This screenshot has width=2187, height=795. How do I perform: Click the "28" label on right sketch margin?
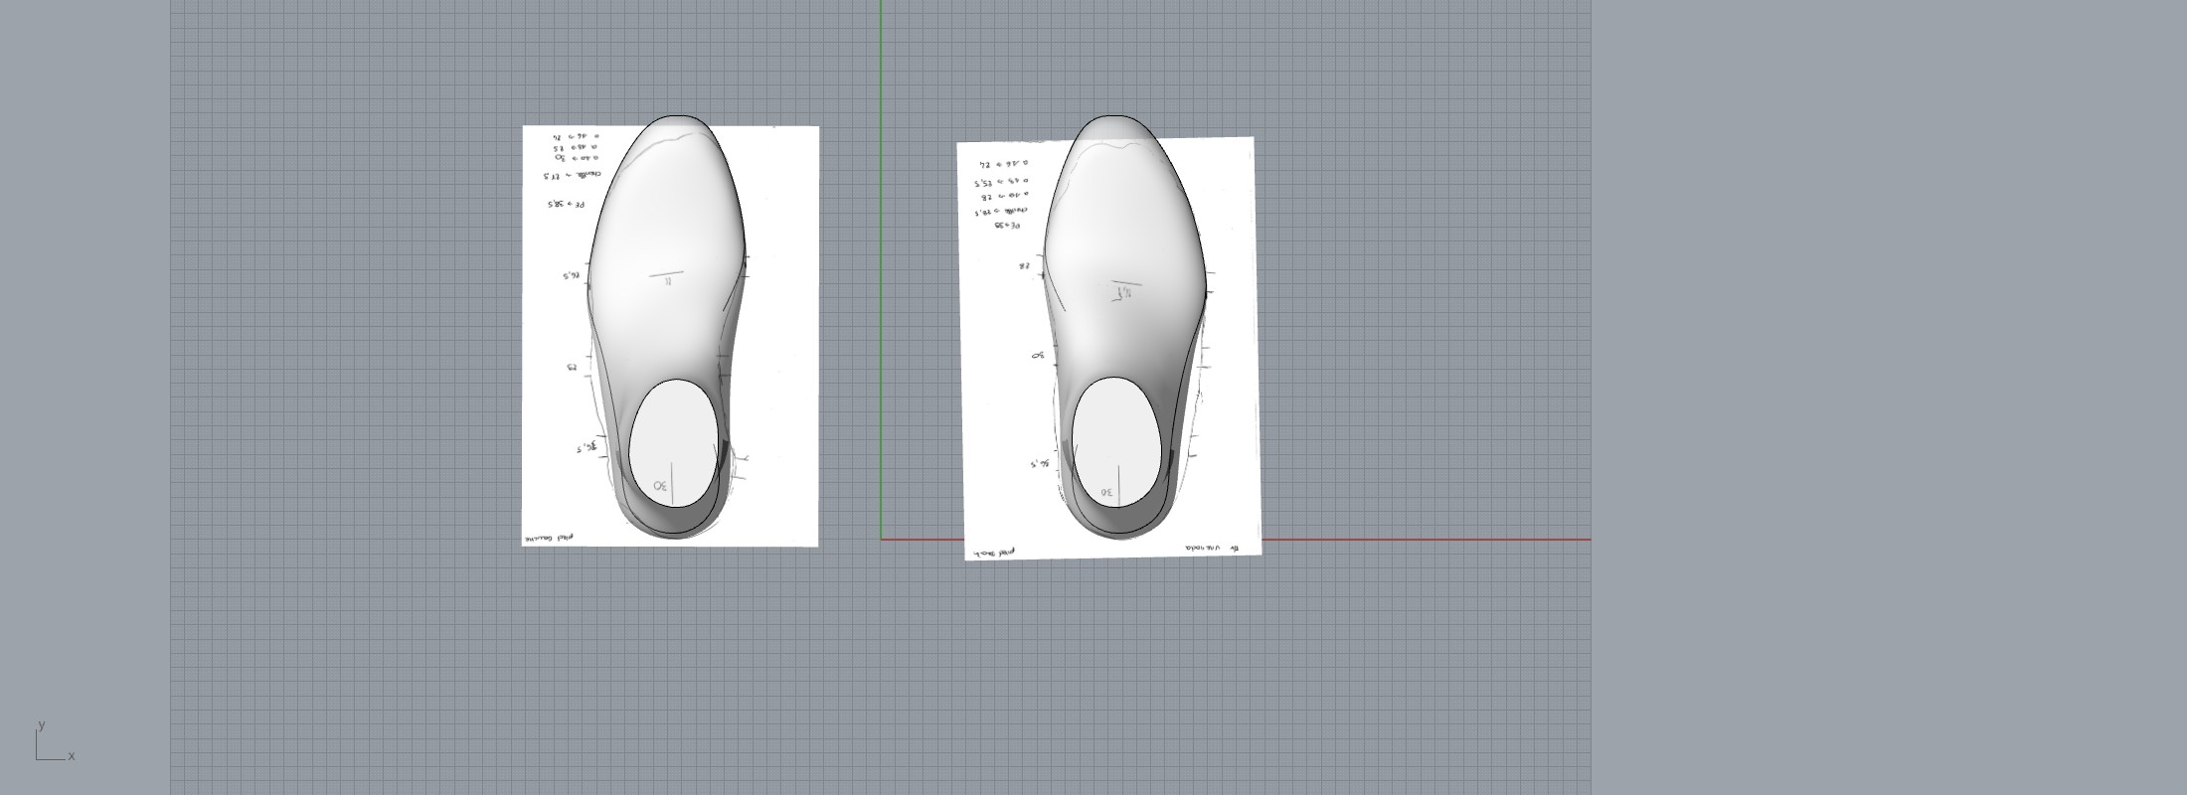pyautogui.click(x=1023, y=266)
